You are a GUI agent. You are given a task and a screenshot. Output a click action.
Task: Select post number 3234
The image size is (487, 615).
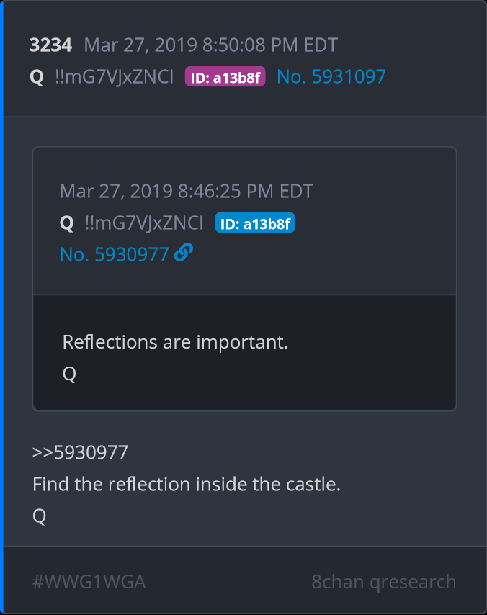point(50,45)
